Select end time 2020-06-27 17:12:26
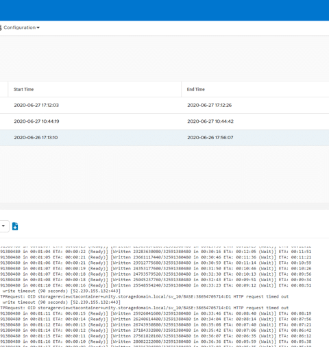This screenshot has height=347, width=329. (x=210, y=105)
